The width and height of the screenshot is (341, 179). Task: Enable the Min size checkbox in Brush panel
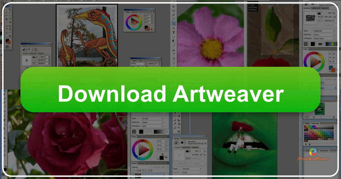(322, 17)
